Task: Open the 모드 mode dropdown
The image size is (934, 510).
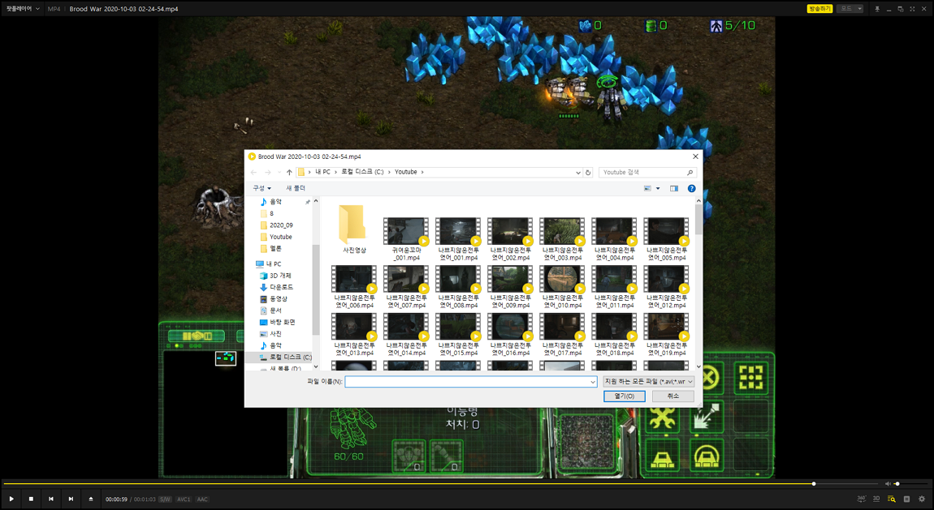Action: click(850, 8)
